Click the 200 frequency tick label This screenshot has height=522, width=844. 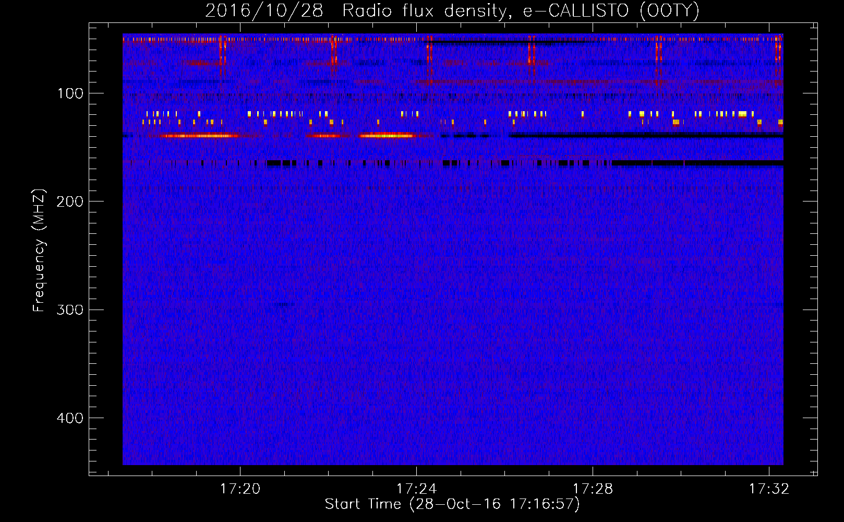tap(70, 201)
